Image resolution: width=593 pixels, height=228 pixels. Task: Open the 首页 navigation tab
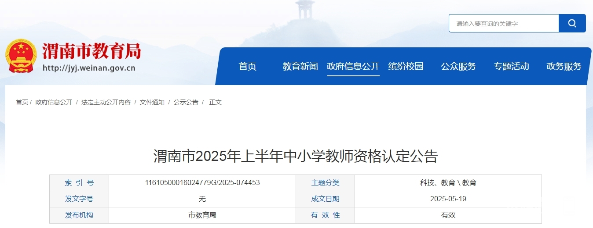coord(247,67)
